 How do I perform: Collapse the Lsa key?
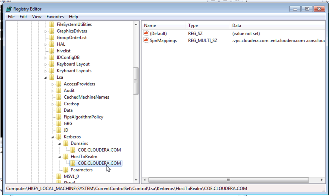tap(45, 78)
